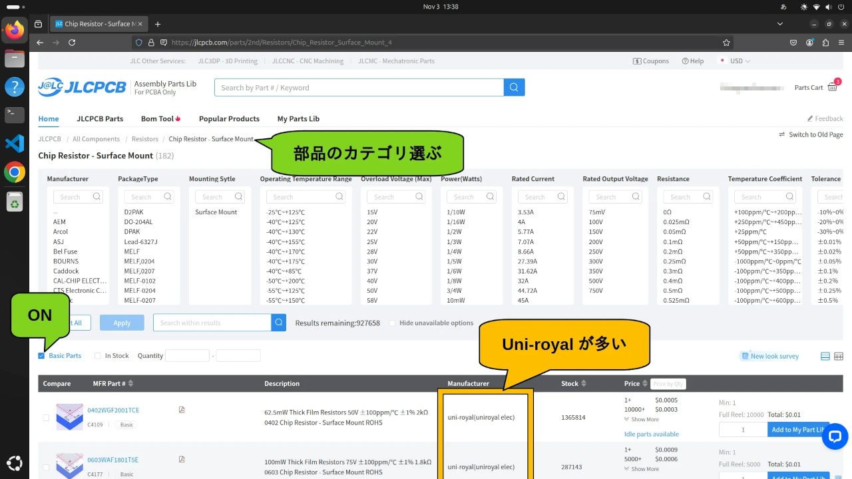
Task: Tick compare box for 0603WAF1801T5E
Action: (46, 467)
